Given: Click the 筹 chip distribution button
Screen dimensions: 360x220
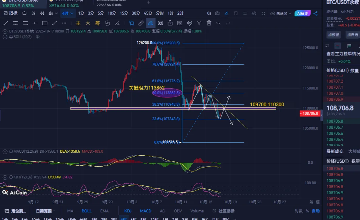Looking at the screenshot, I should tap(97, 23).
